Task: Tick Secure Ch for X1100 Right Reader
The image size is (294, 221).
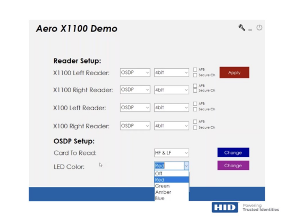Action: (195, 91)
